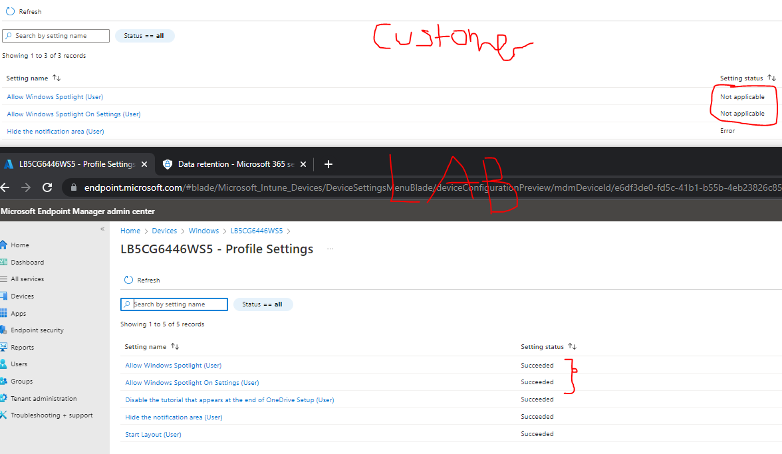Open Customer Allow Windows Spotlight (User) setting
Image resolution: width=782 pixels, height=454 pixels.
click(x=55, y=96)
